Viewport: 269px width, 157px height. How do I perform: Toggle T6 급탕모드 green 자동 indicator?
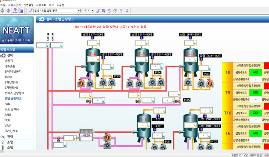click(256, 133)
